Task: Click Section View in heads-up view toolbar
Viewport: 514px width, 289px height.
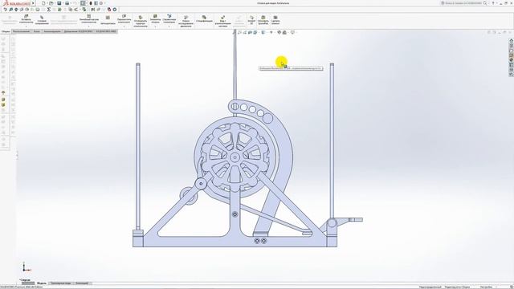Action: pyautogui.click(x=250, y=32)
